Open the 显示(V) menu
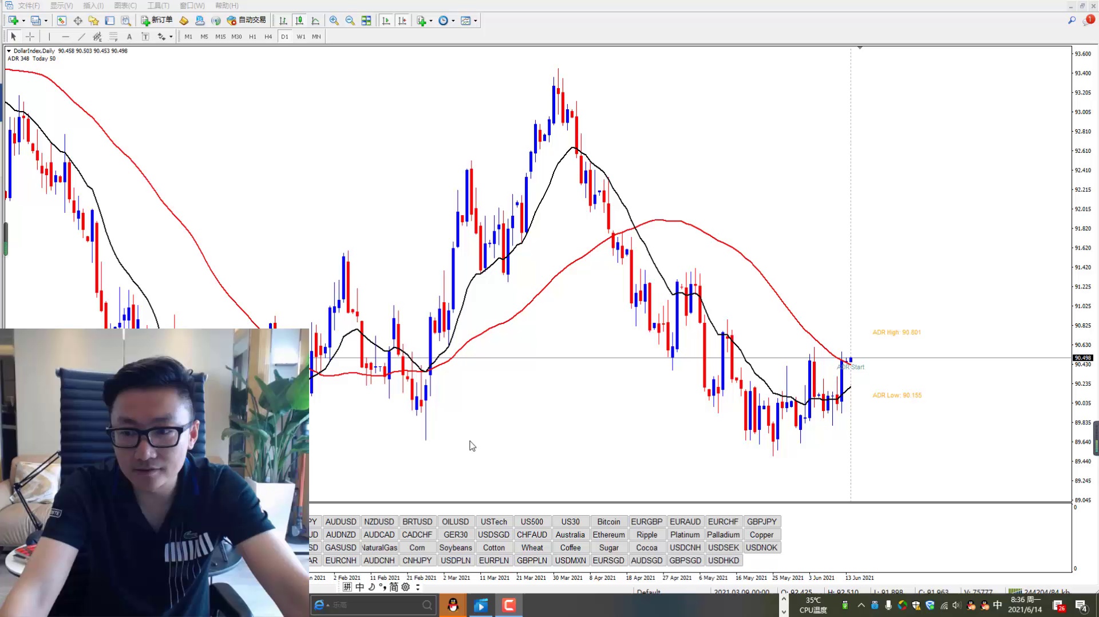Image resolution: width=1099 pixels, height=617 pixels. pyautogui.click(x=61, y=6)
